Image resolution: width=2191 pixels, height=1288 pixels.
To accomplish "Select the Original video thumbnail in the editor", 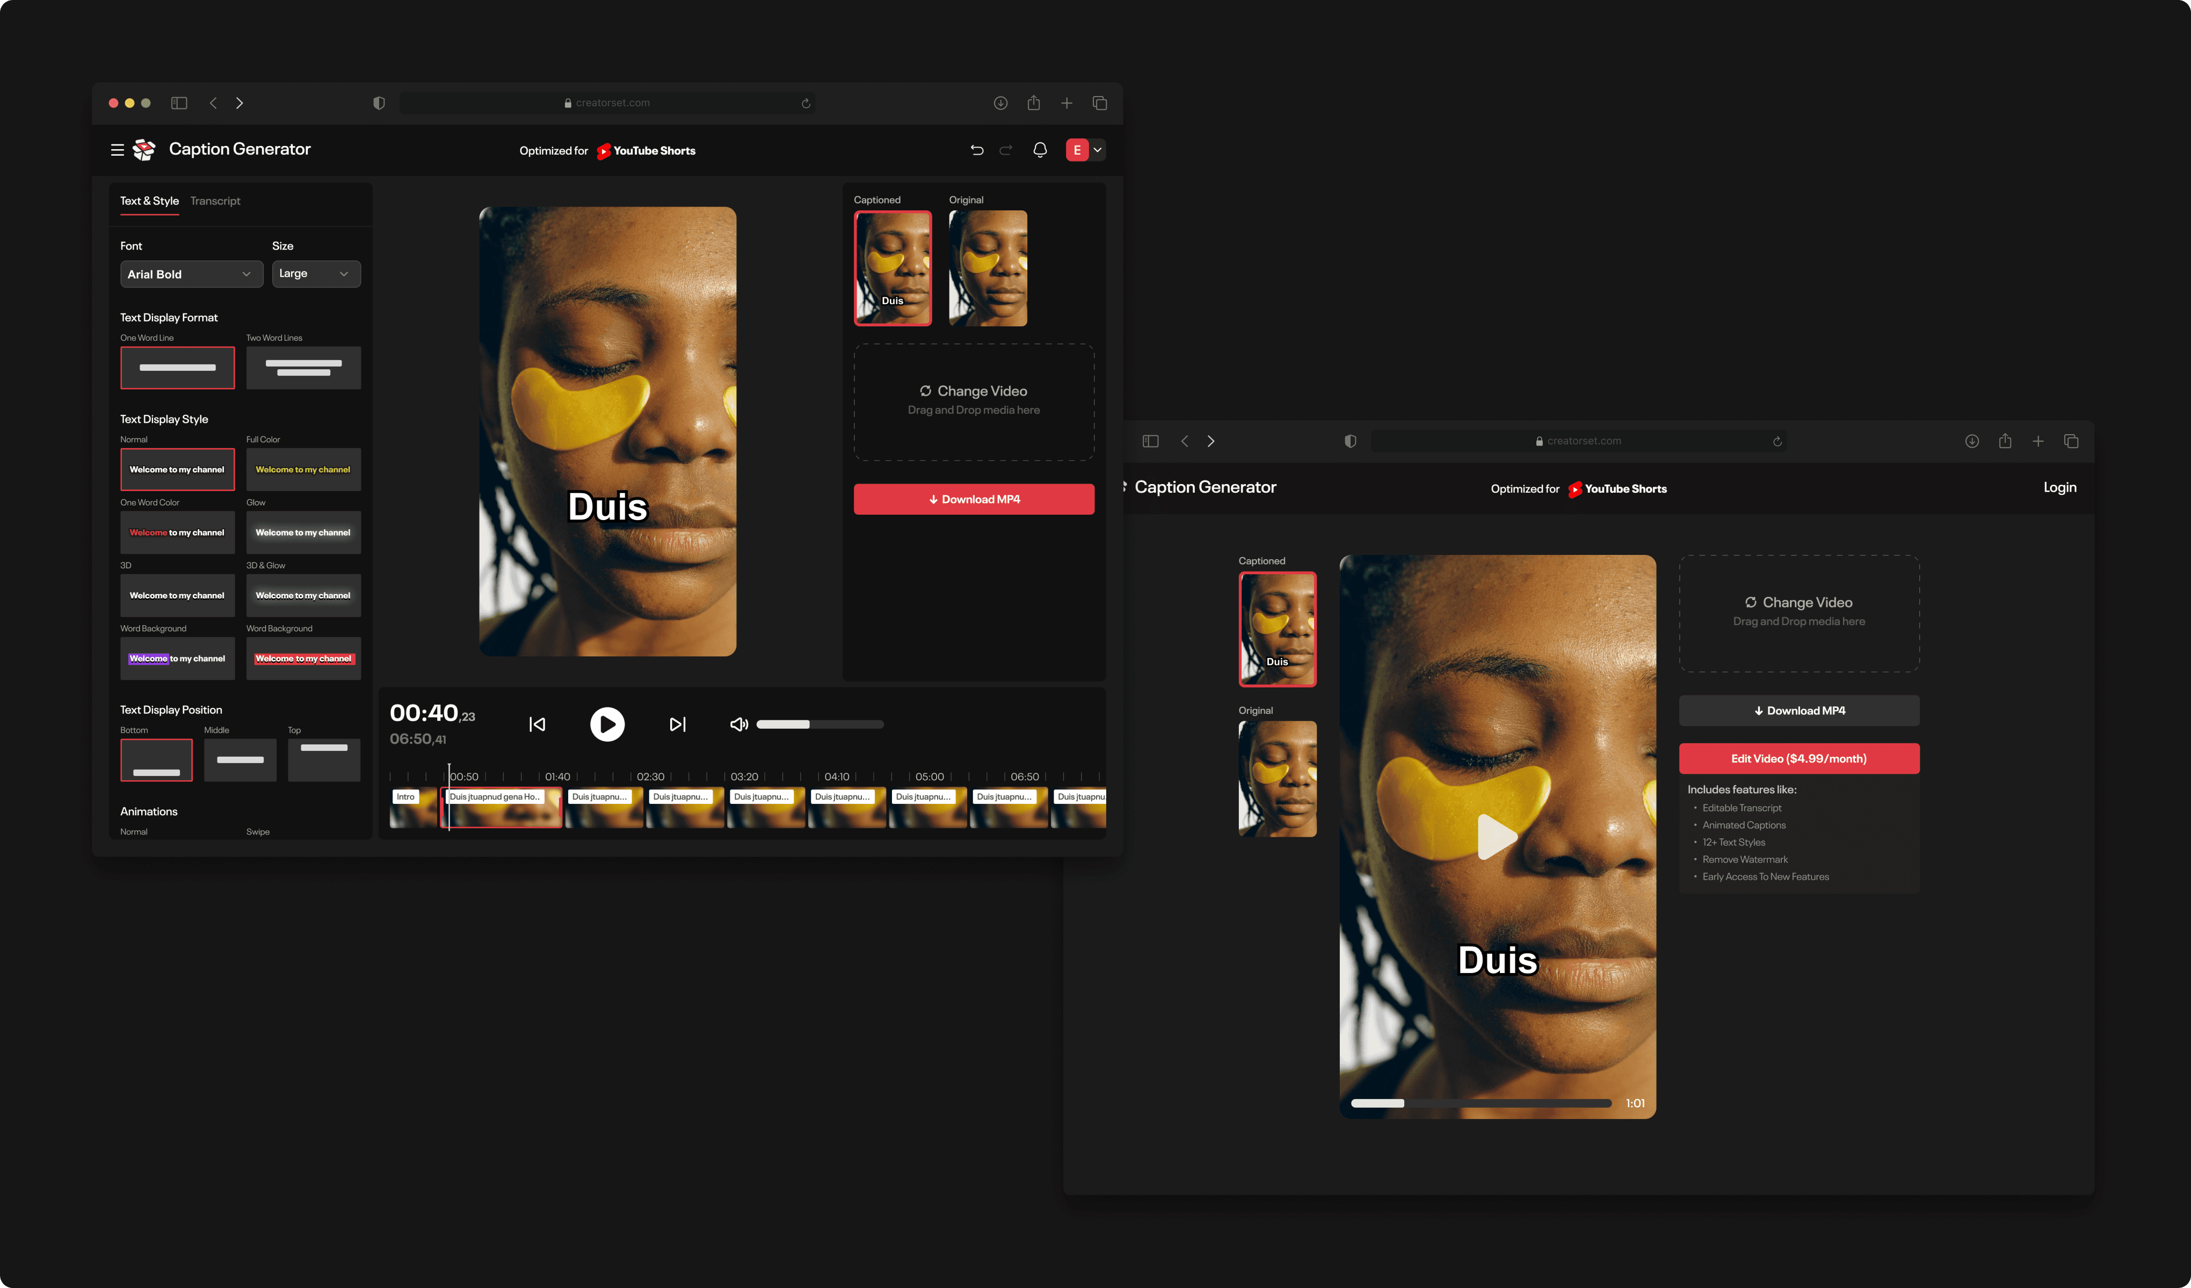I will pyautogui.click(x=988, y=268).
